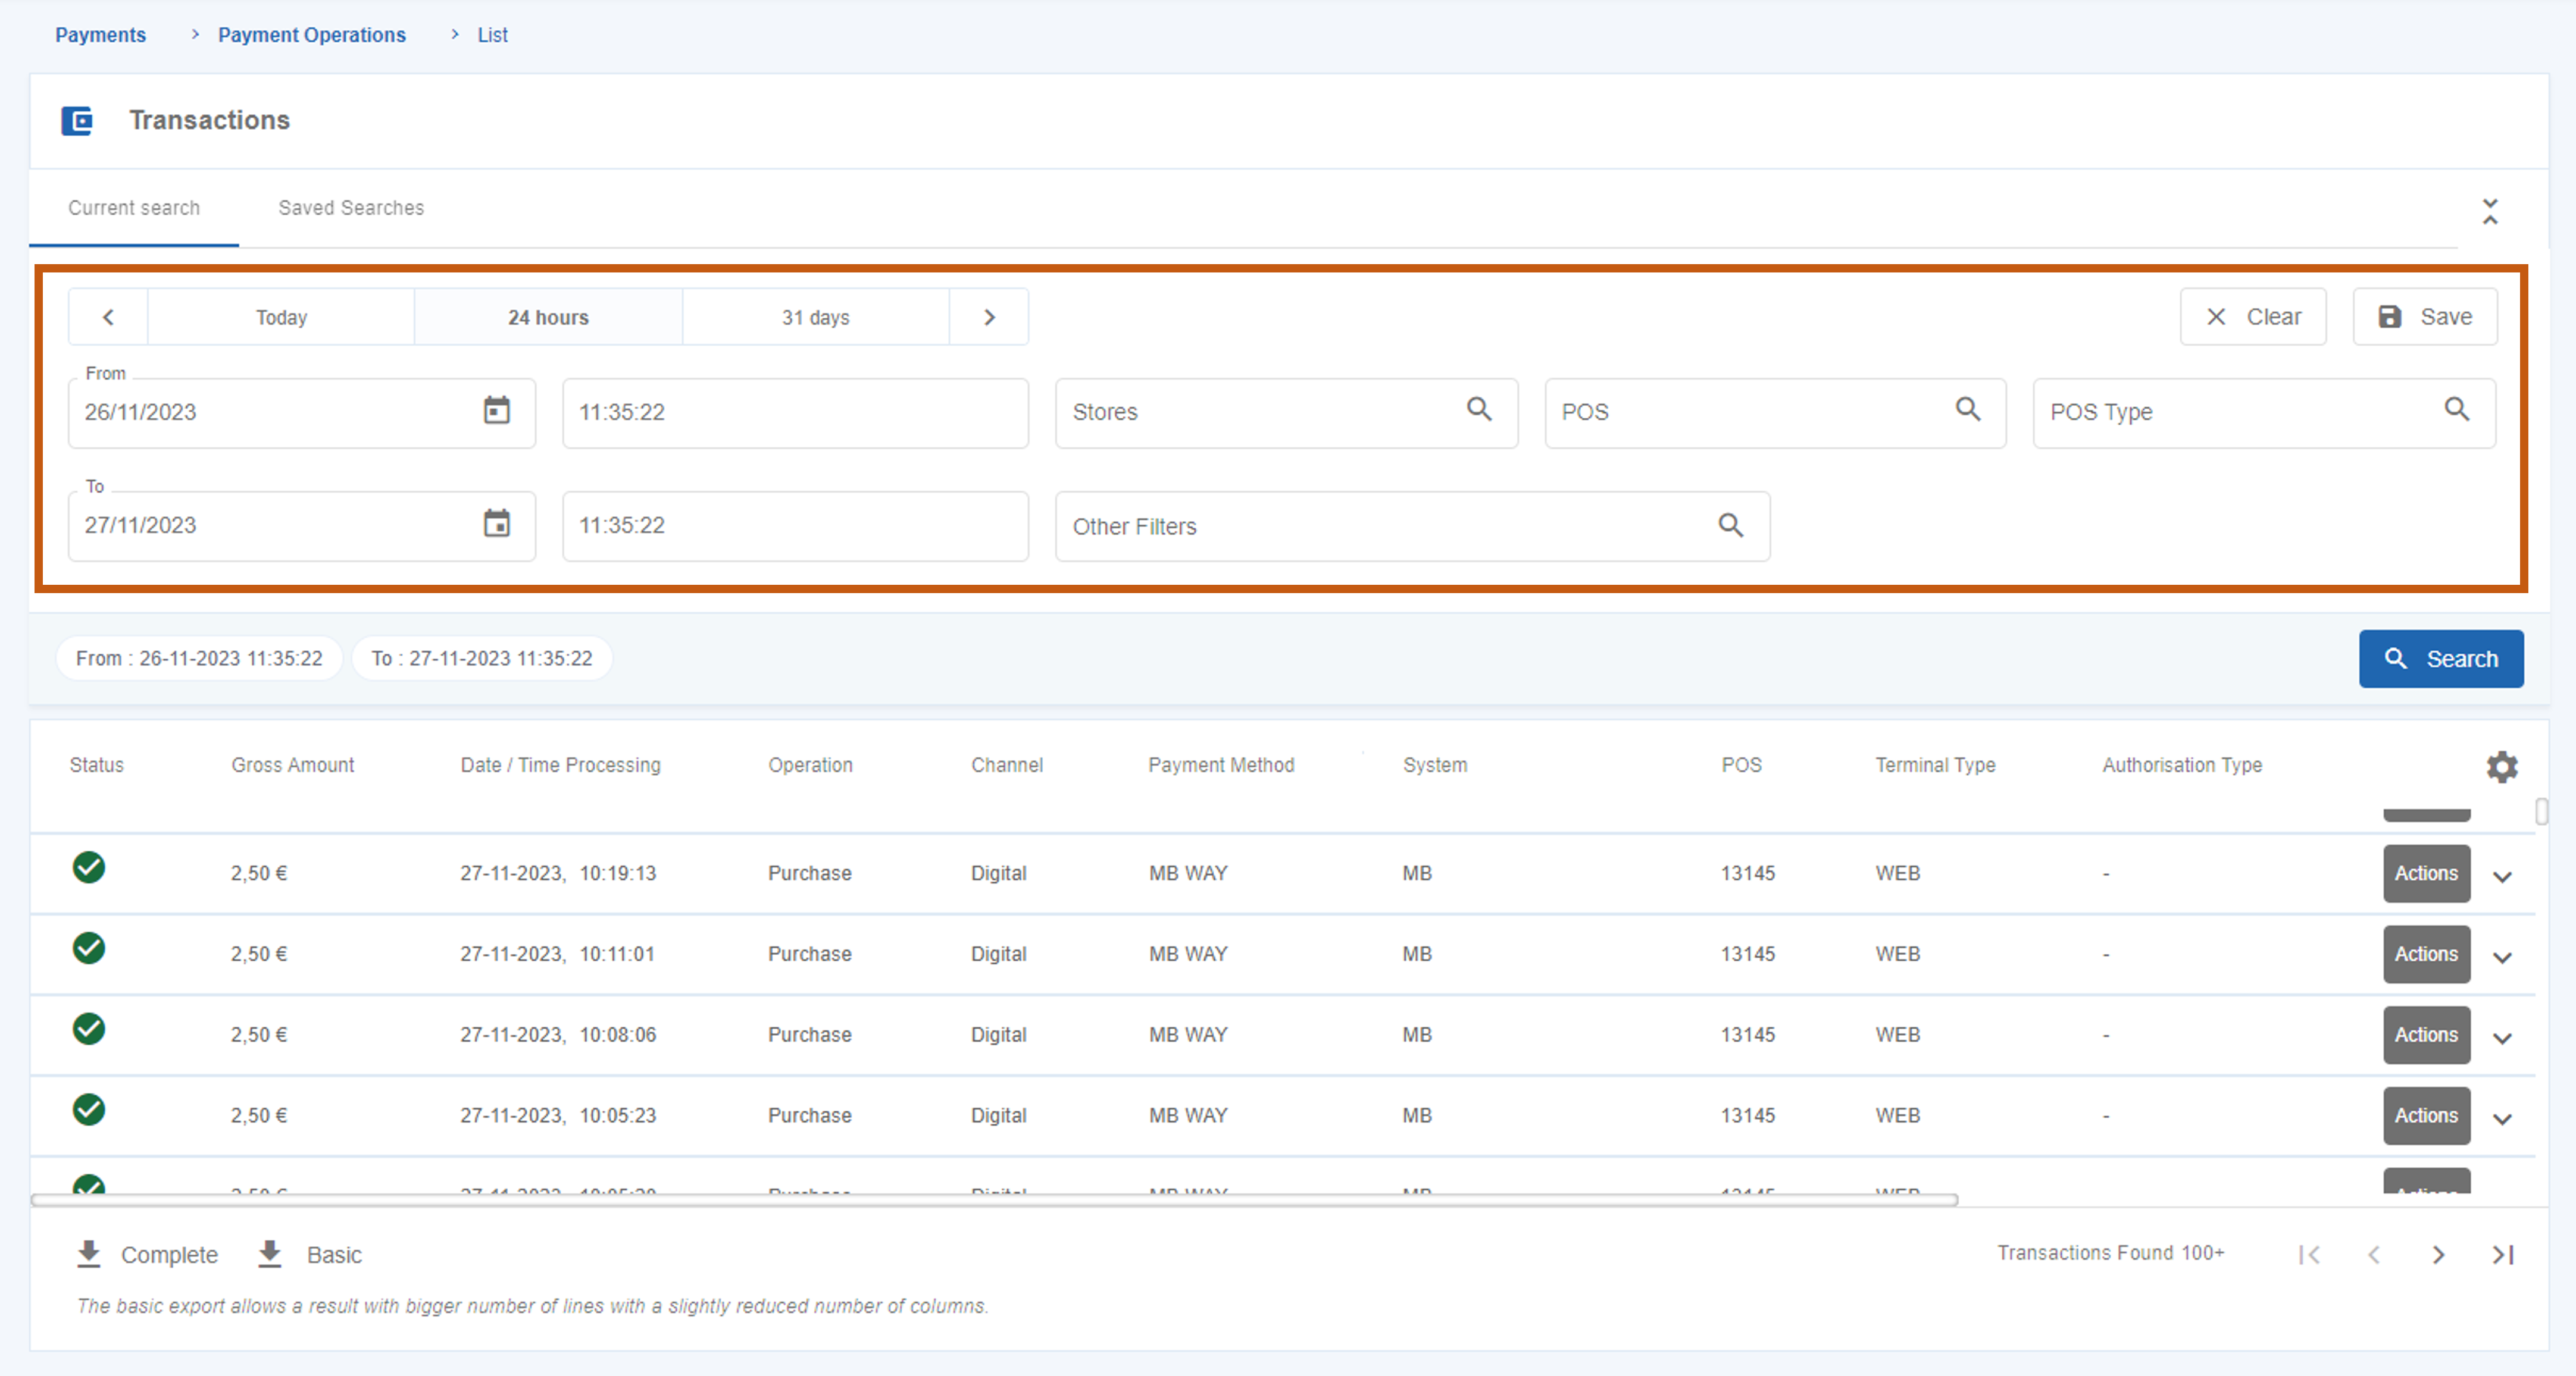The height and width of the screenshot is (1376, 2576).
Task: Go to the last results page
Action: coord(2502,1254)
